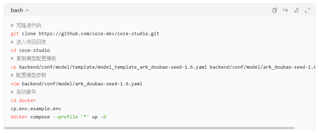The width and height of the screenshot is (319, 133).
Task: Collapse the bash code block chevron
Action: coord(27,10)
